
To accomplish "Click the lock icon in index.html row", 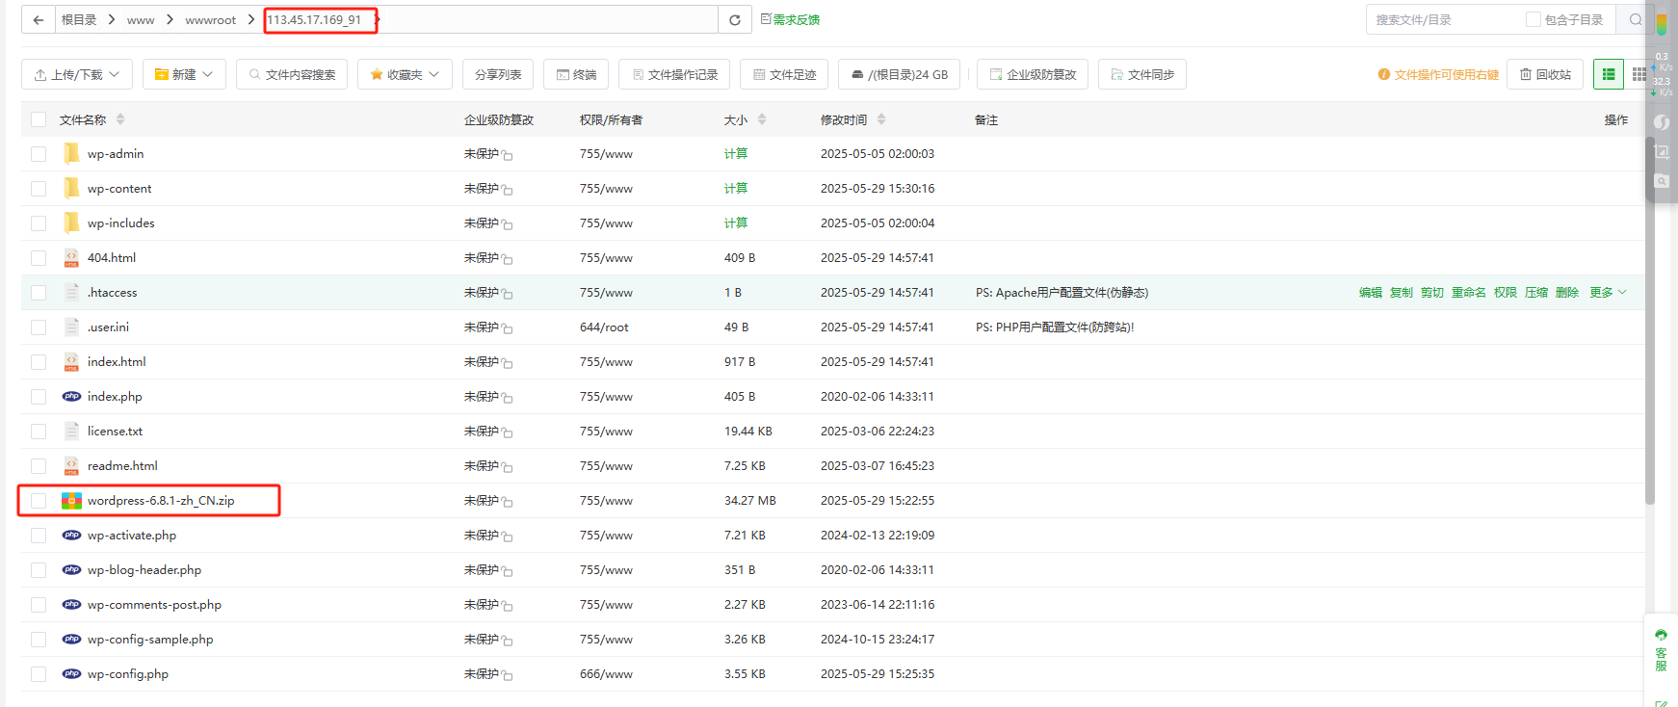I will 507,363.
